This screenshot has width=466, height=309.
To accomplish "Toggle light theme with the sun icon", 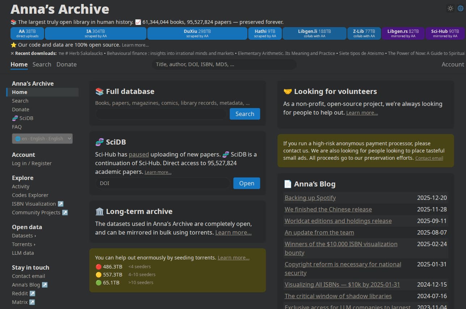I will tap(450, 8).
